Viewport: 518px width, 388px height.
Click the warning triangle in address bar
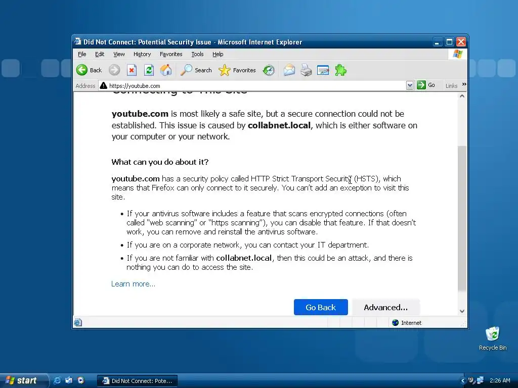coord(103,85)
